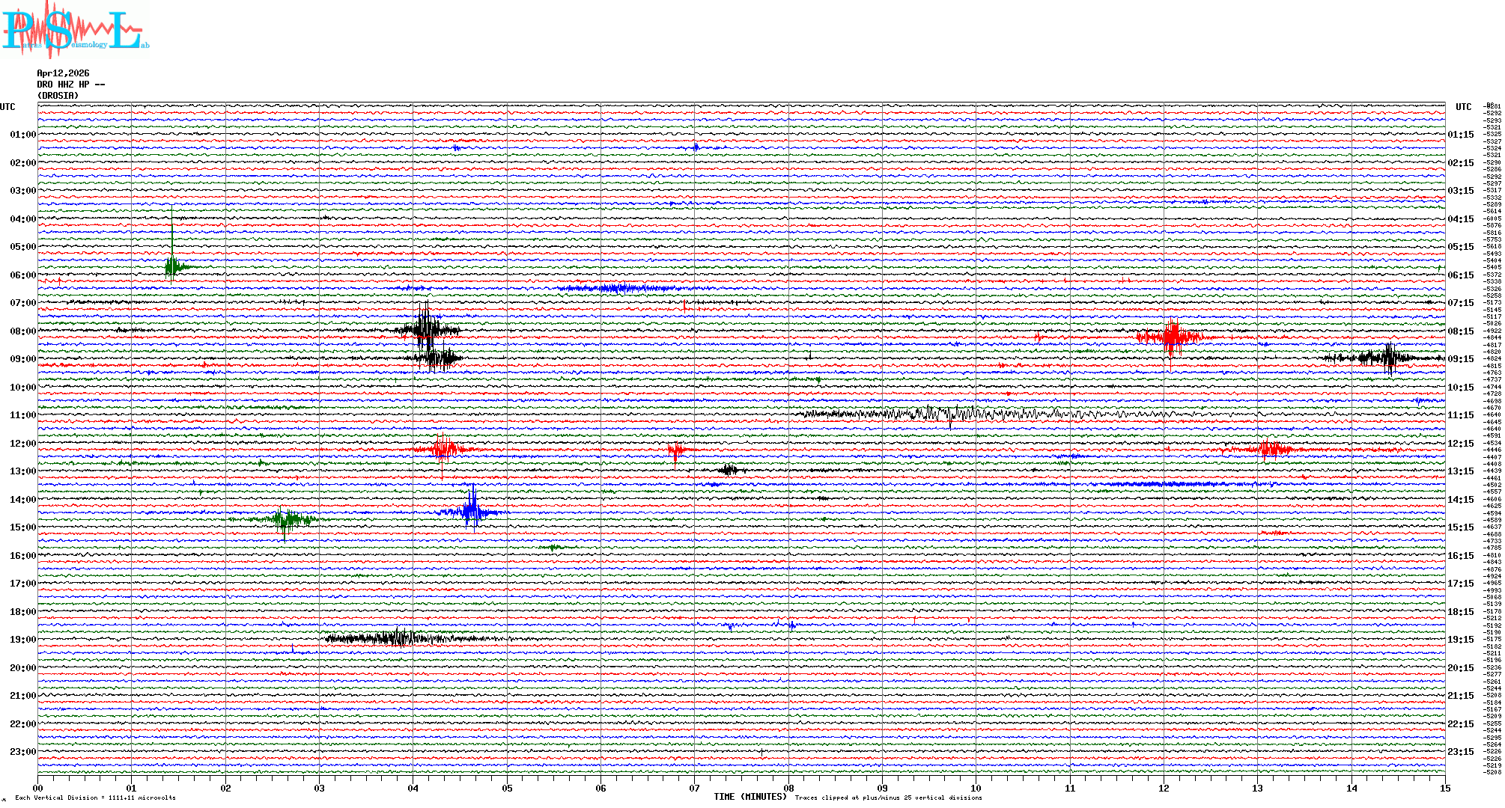This screenshot has width=1505, height=808.
Task: Click the Each Vertical Division microvolts footer note
Action: coord(95,798)
